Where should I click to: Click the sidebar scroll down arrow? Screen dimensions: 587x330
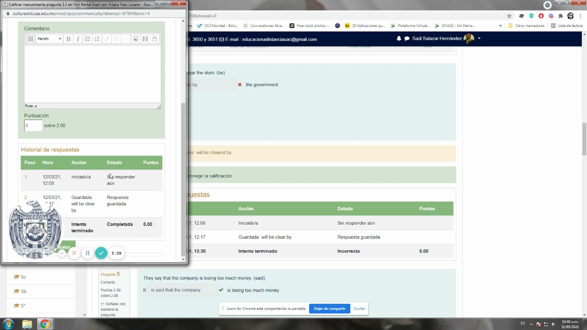pos(84,315)
